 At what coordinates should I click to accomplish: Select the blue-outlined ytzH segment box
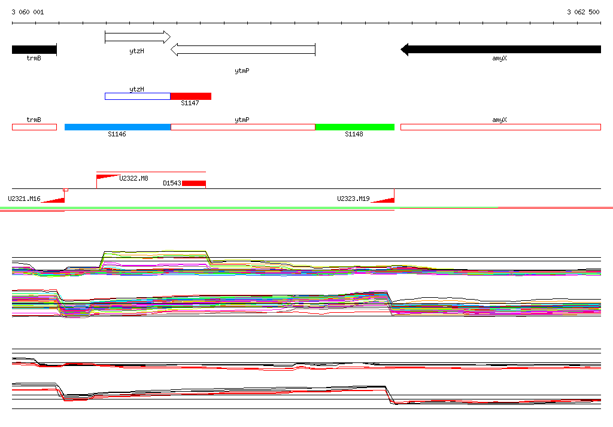[x=138, y=96]
